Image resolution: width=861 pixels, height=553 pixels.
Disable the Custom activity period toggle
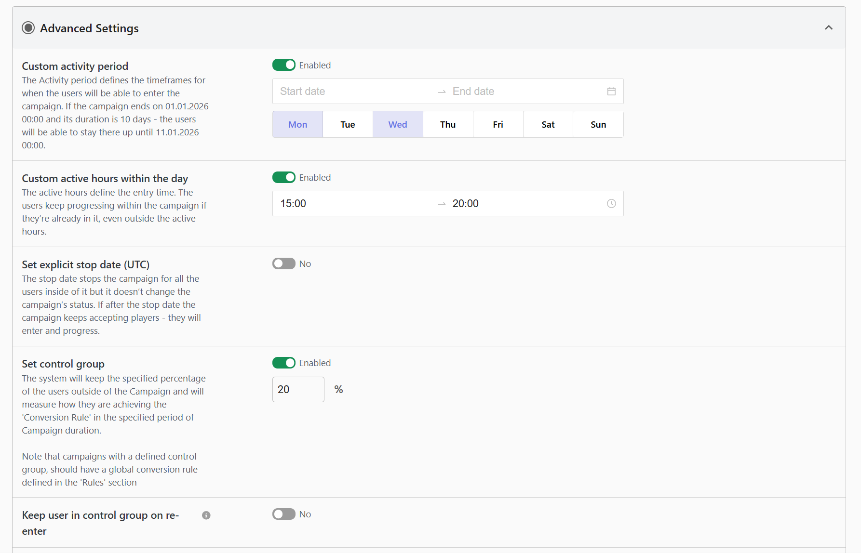point(283,65)
